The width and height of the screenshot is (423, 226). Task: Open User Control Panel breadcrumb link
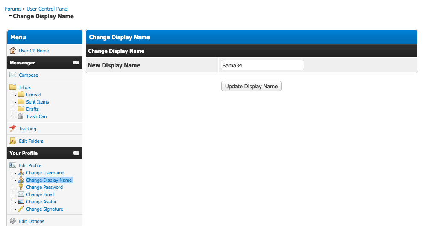47,9
